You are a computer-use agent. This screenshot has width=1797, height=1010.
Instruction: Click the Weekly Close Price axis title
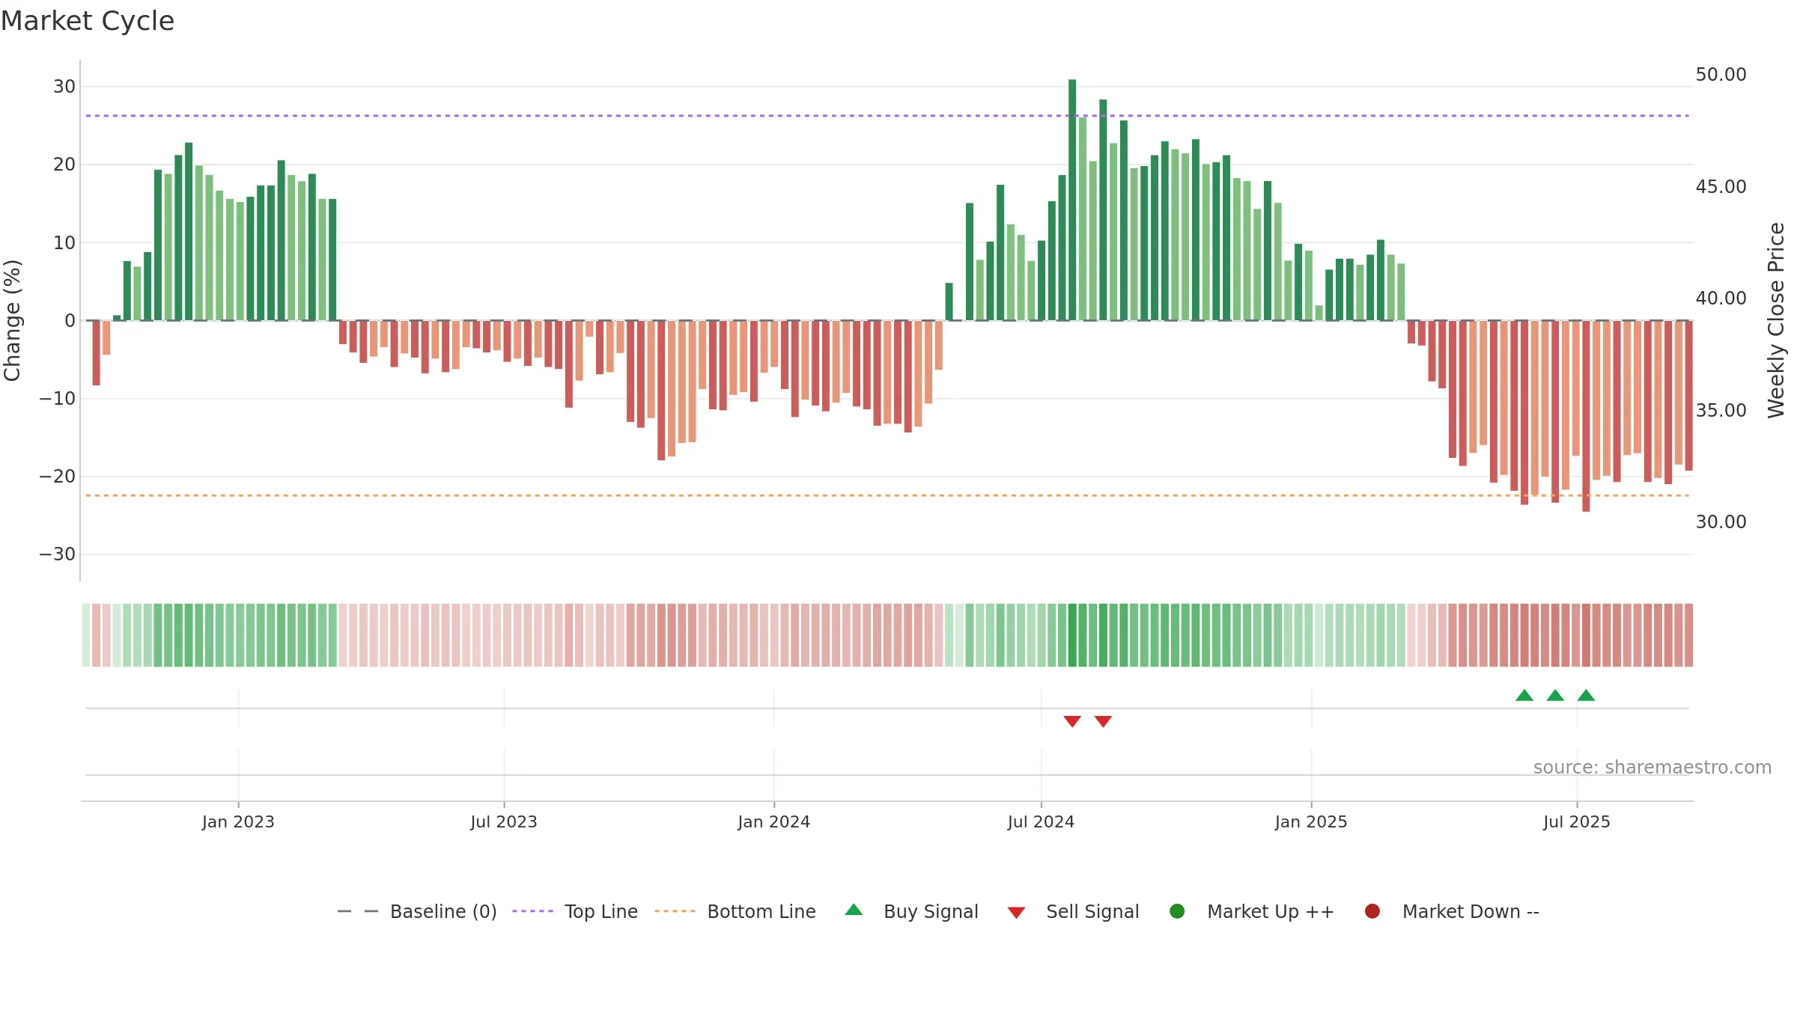coord(1776,320)
